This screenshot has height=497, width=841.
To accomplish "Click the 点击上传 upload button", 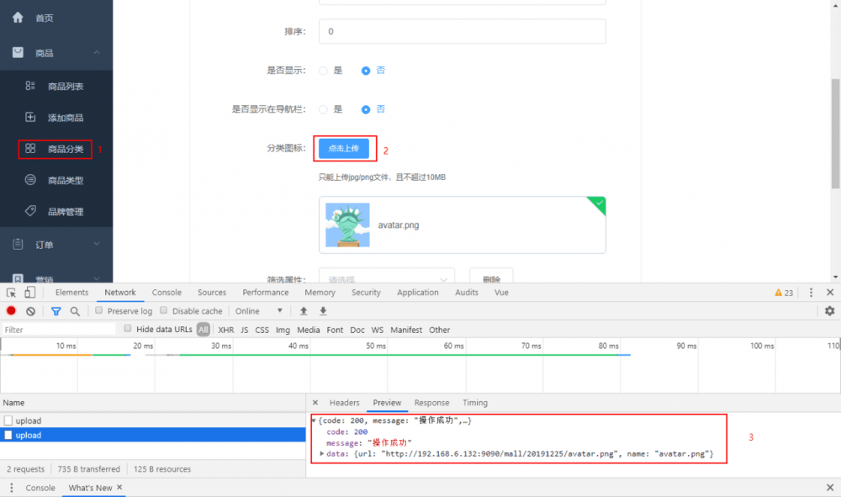I will (x=344, y=148).
